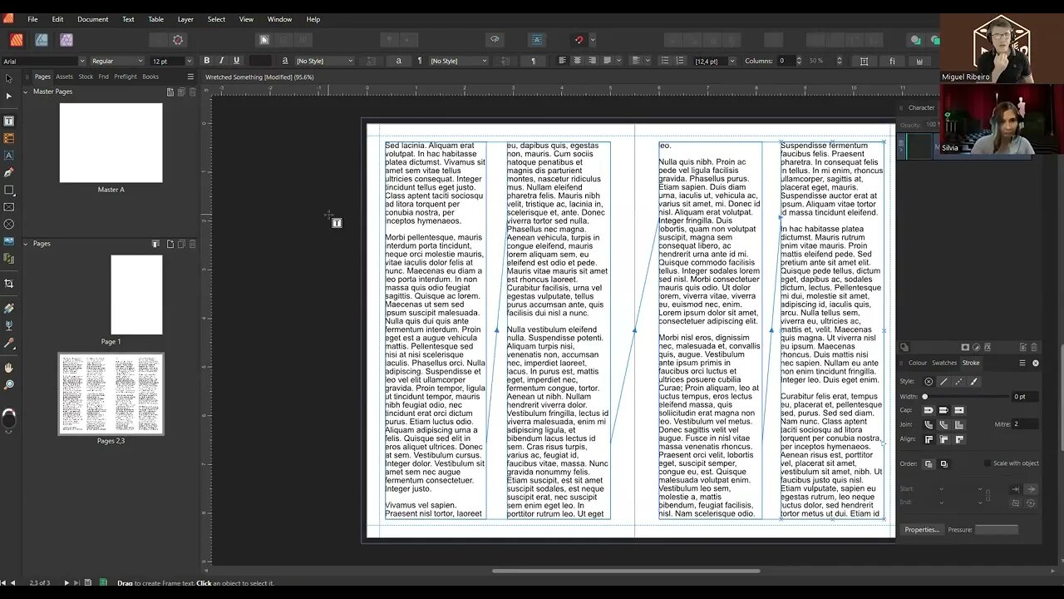1064x599 pixels.
Task: Toggle ligatures fi button
Action: 892,61
